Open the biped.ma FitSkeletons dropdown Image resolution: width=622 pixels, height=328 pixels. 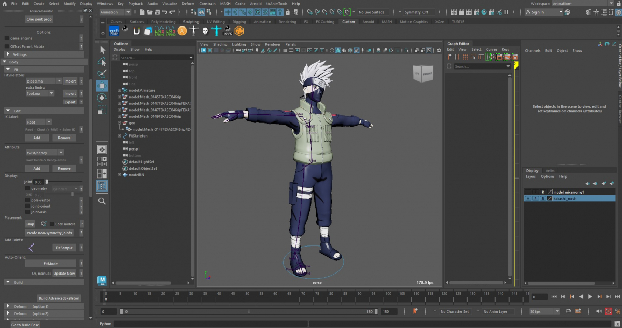(43, 81)
